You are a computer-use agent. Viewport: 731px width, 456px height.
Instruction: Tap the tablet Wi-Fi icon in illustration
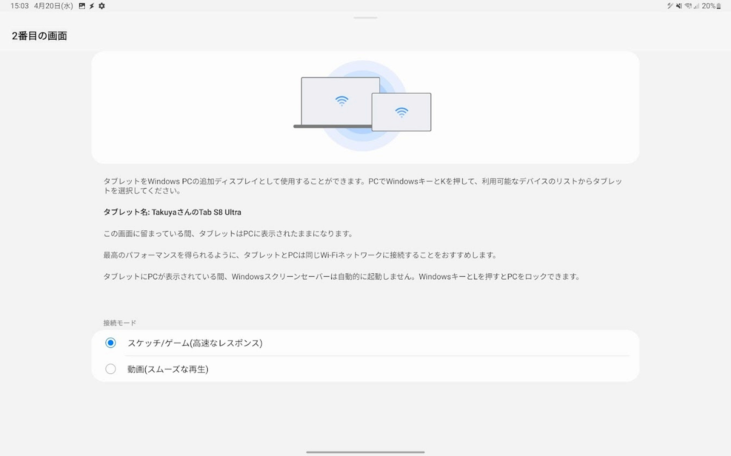pyautogui.click(x=402, y=113)
